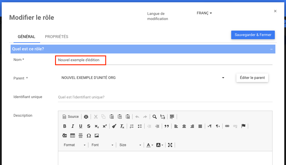
Task: Toggle Underline formatting
Action: pos(81,126)
